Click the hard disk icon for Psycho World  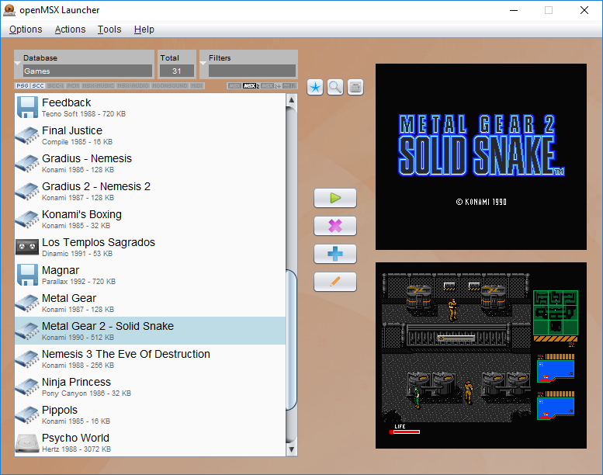(x=27, y=442)
